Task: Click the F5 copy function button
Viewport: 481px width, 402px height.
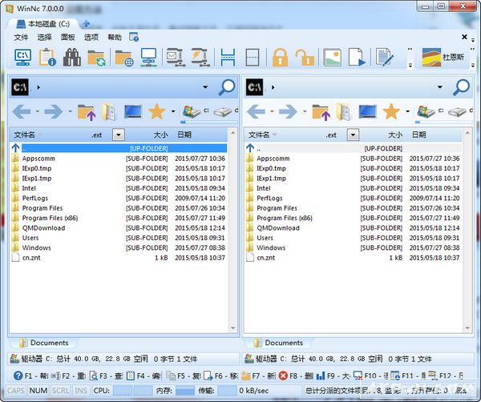Action: pyautogui.click(x=184, y=376)
